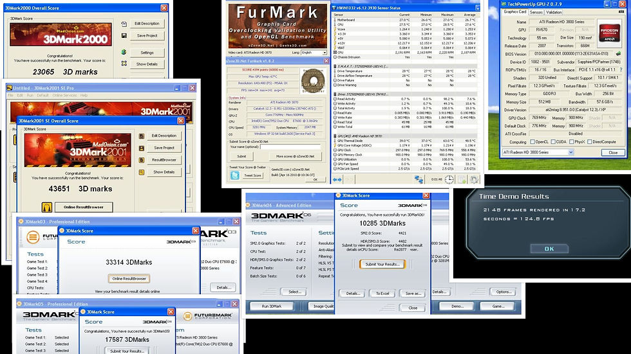Enable the PhysX checkbox in GPU-Z
The height and width of the screenshot is (354, 631).
point(572,142)
